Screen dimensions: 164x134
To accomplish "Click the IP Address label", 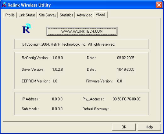I will (x=31, y=99).
